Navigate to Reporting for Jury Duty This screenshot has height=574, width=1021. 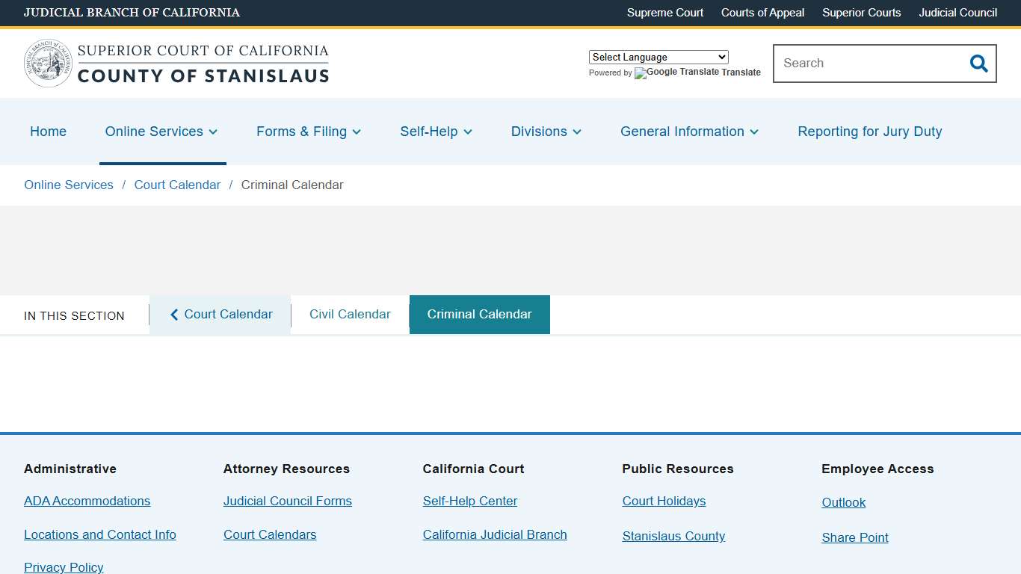(869, 132)
